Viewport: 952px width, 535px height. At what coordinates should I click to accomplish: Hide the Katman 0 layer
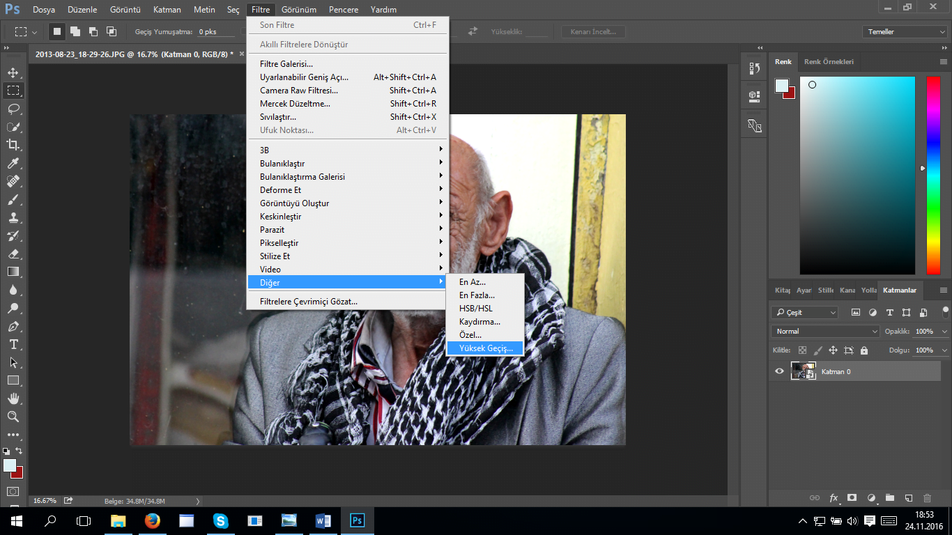click(x=779, y=371)
